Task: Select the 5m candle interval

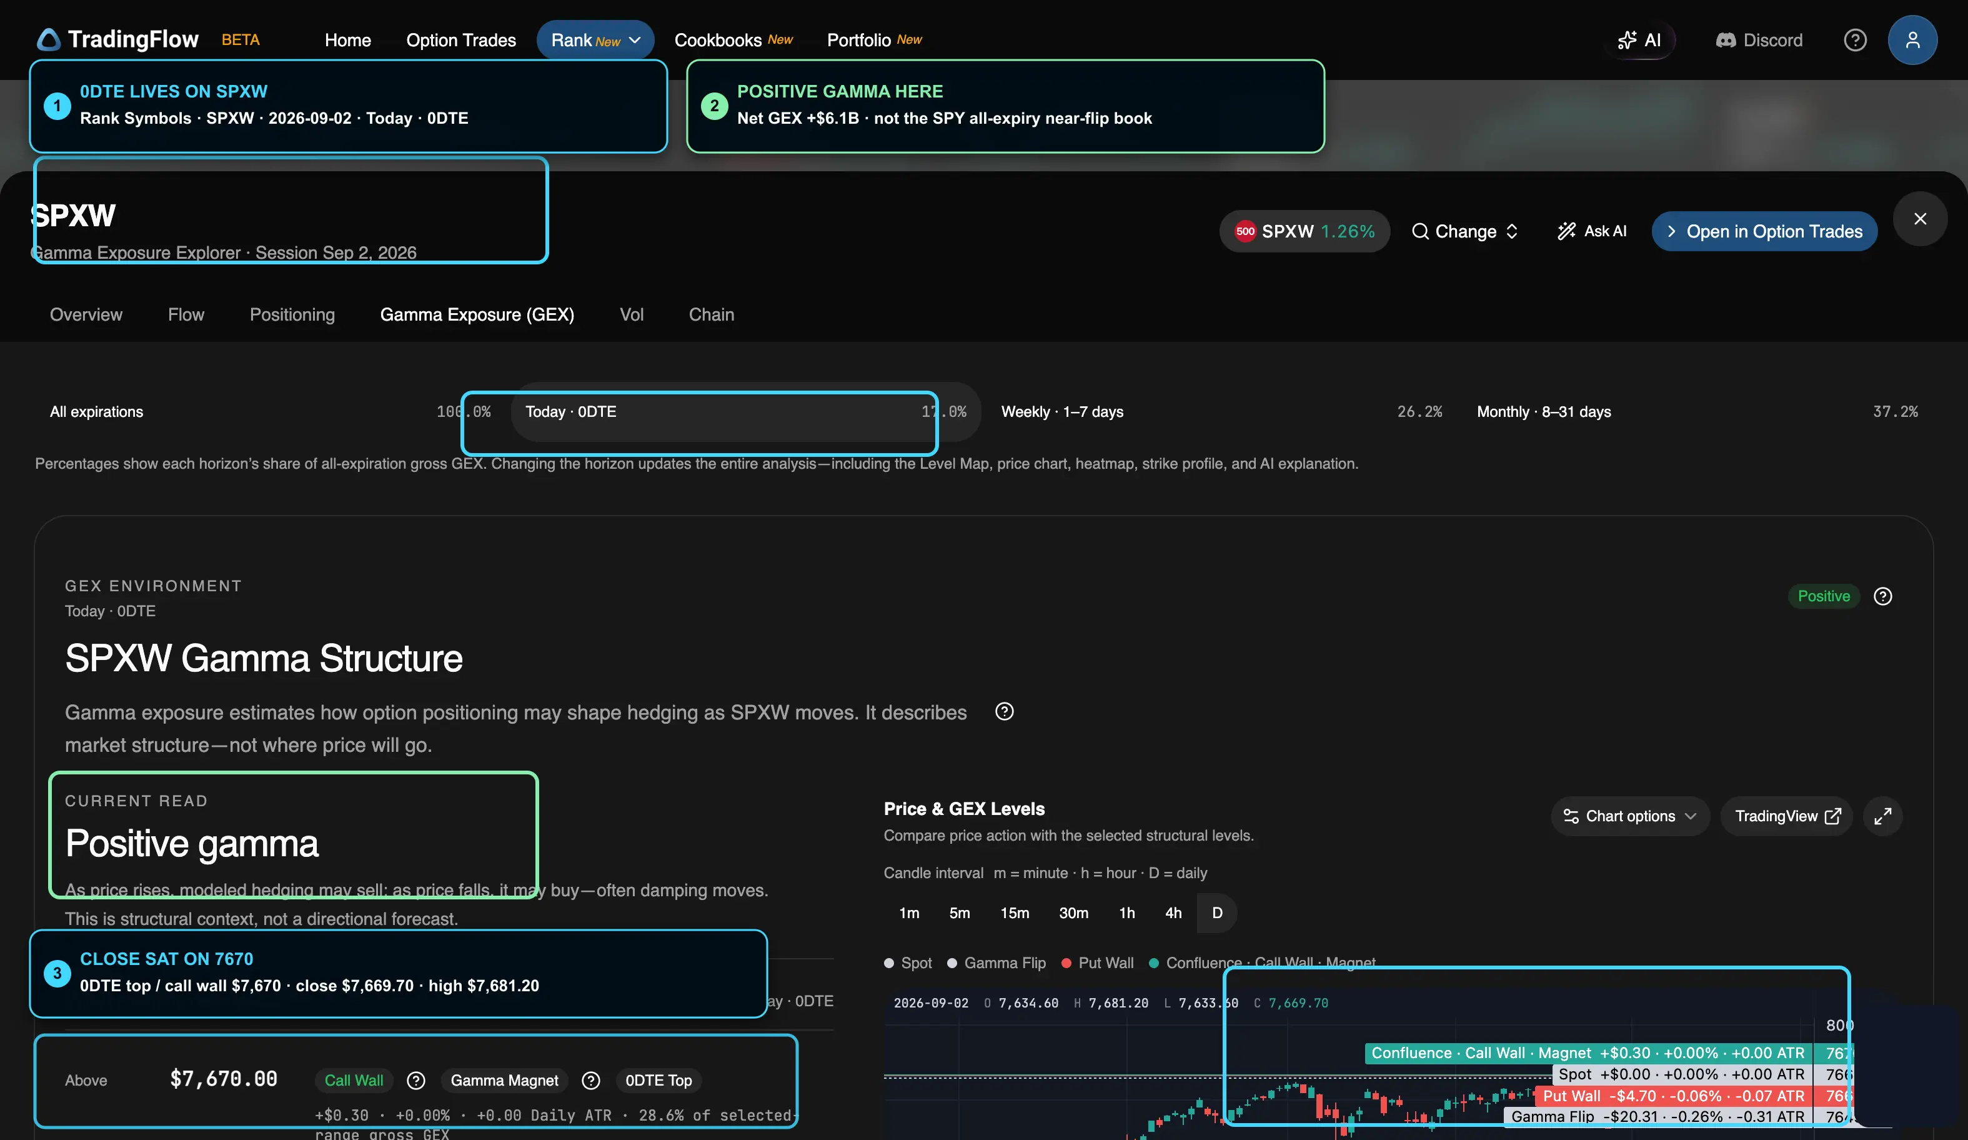Action: pos(959,912)
